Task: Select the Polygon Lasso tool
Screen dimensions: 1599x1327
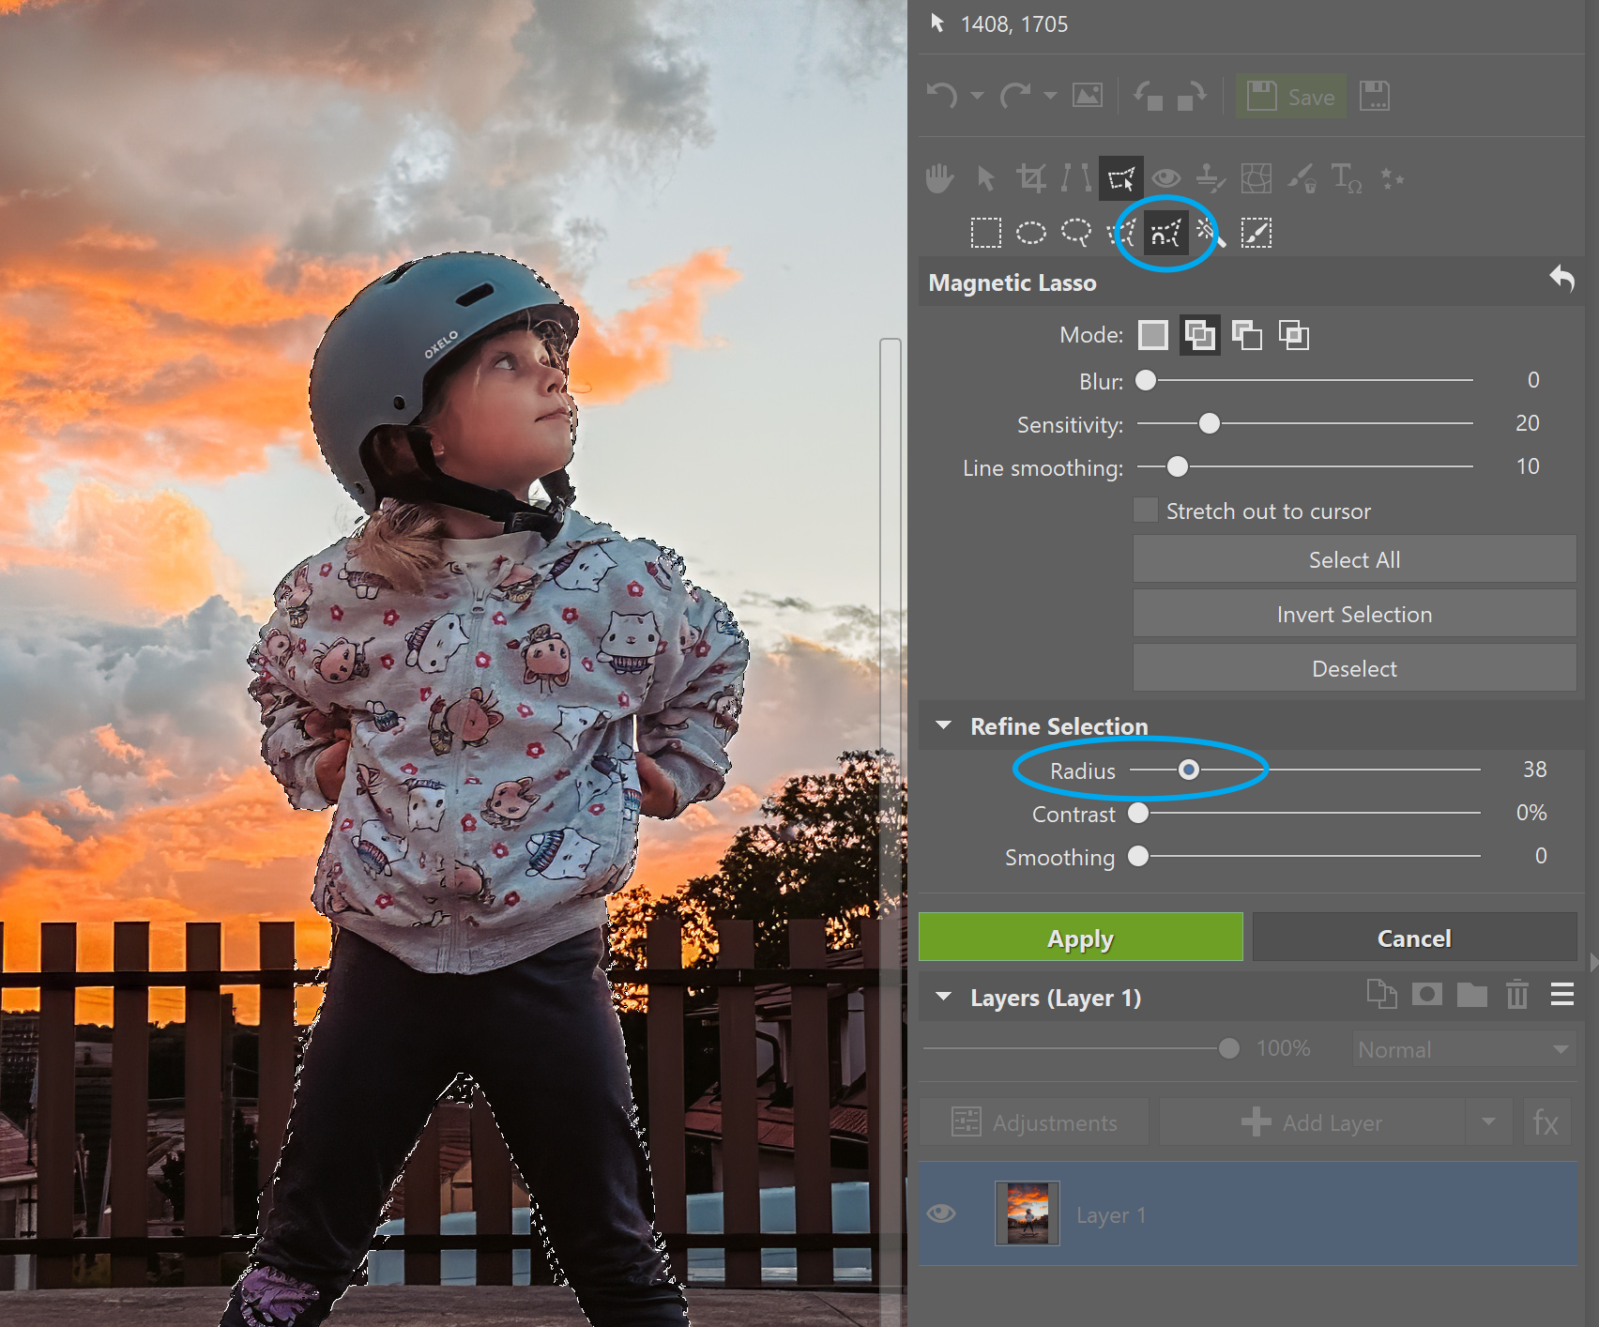Action: tap(1121, 232)
